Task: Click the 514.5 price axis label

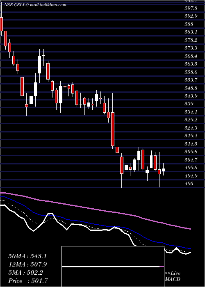Action: [x=191, y=144]
